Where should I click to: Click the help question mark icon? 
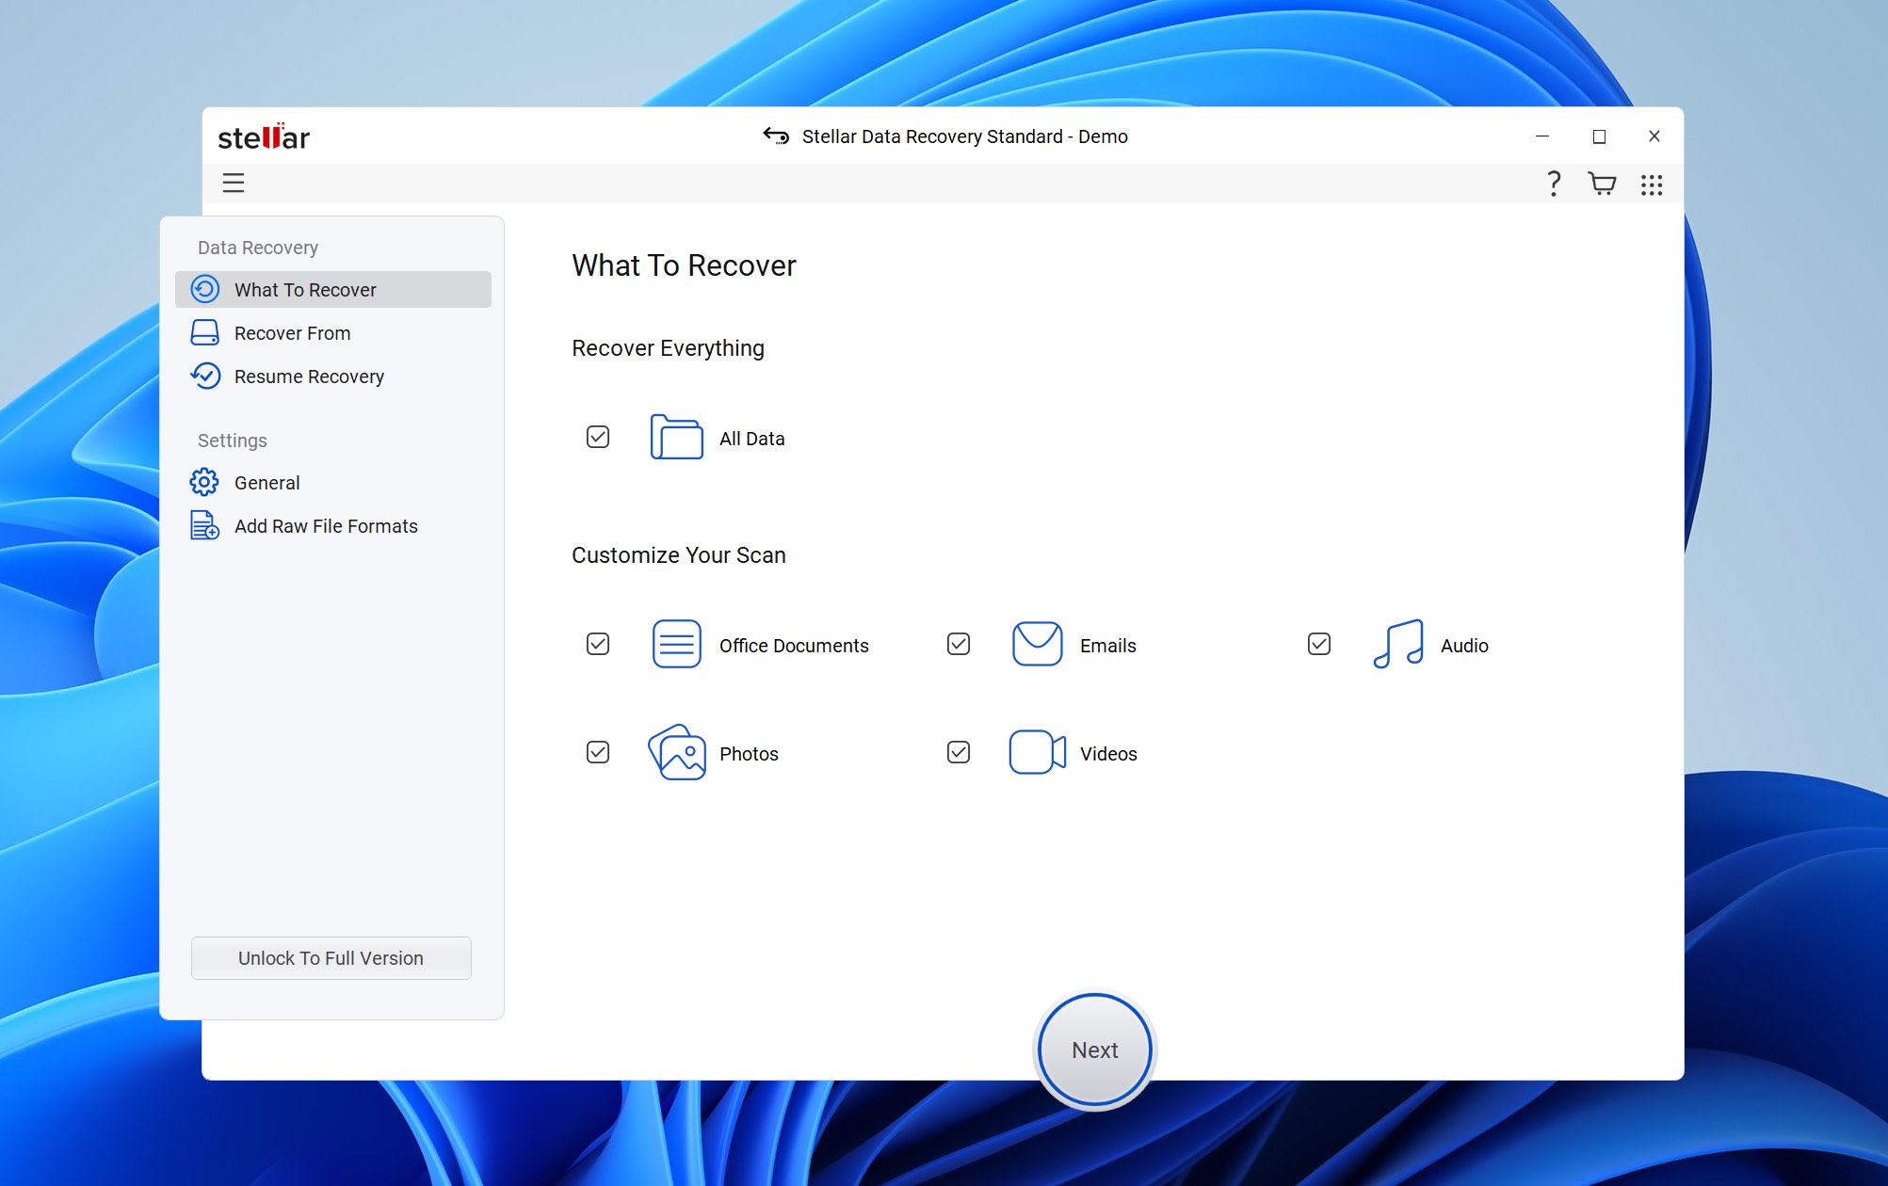point(1554,184)
